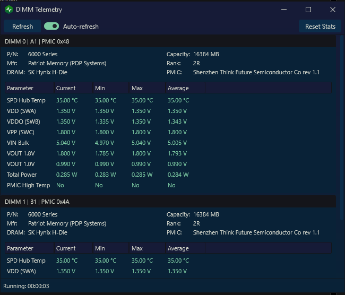Turn off the Auto-refresh toggle switch
Screen dimensions: 345x295
point(51,27)
